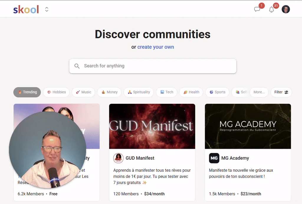Open the notifications bell
Screen dimensions: 302x204
tap(272, 9)
